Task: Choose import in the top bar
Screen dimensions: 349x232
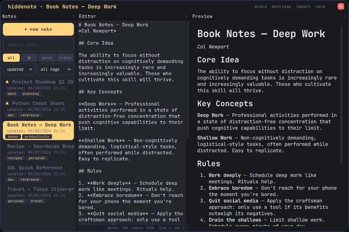Action: click(303, 6)
